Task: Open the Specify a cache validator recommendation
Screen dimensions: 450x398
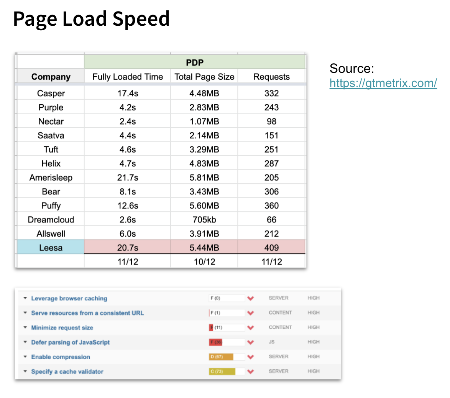Action: 67,372
